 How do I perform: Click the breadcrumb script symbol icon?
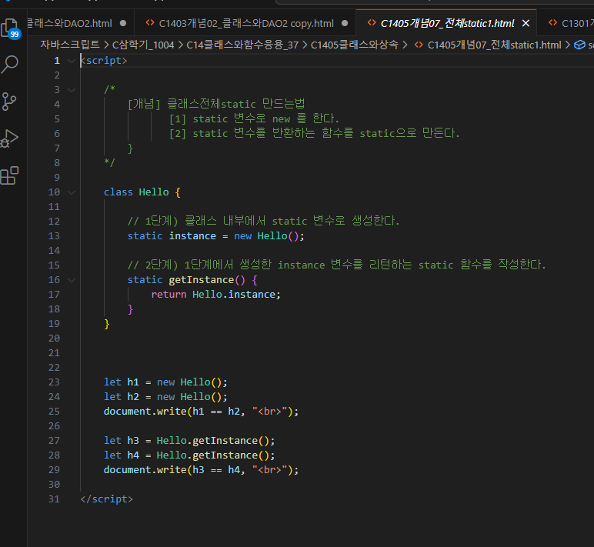pyautogui.click(x=579, y=45)
